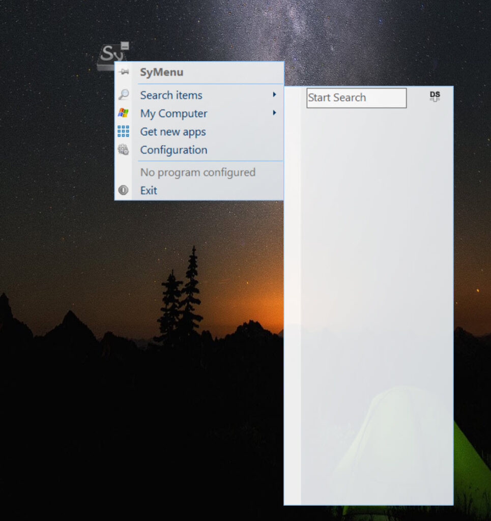Viewport: 491px width, 521px height.
Task: Expand the Search items submenu arrow
Action: (274, 95)
